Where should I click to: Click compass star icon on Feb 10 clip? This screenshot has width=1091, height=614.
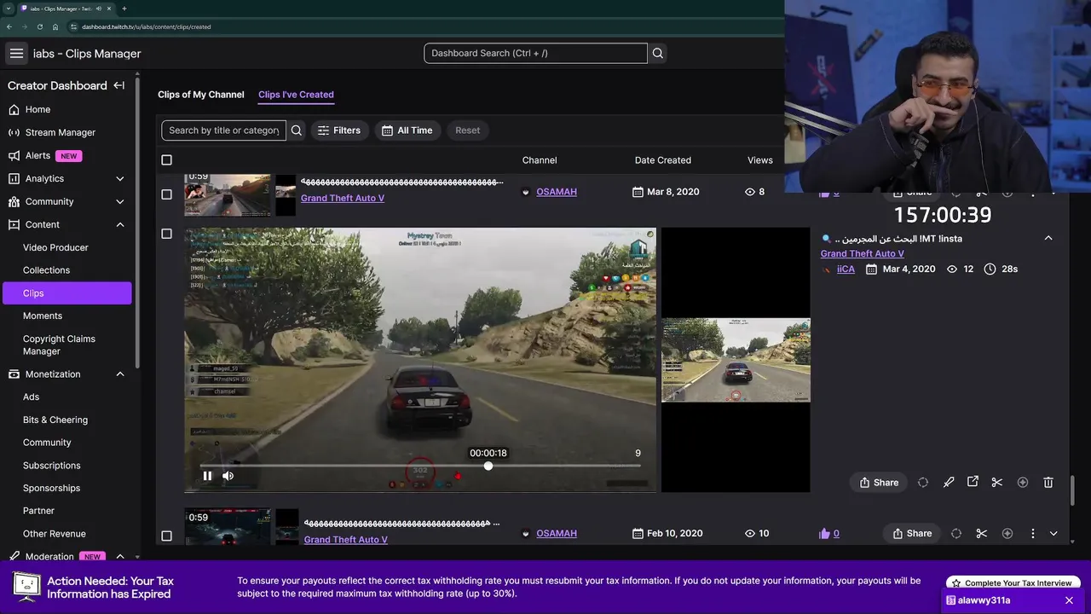(x=1007, y=534)
